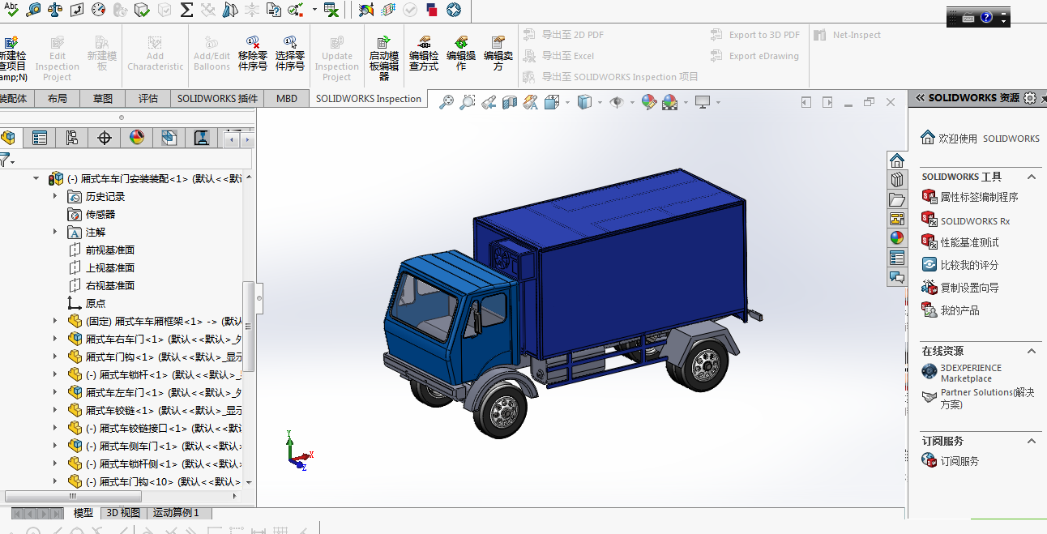The height and width of the screenshot is (534, 1047).
Task: Open the FeatureManager design tree tab icon
Action: (7, 138)
